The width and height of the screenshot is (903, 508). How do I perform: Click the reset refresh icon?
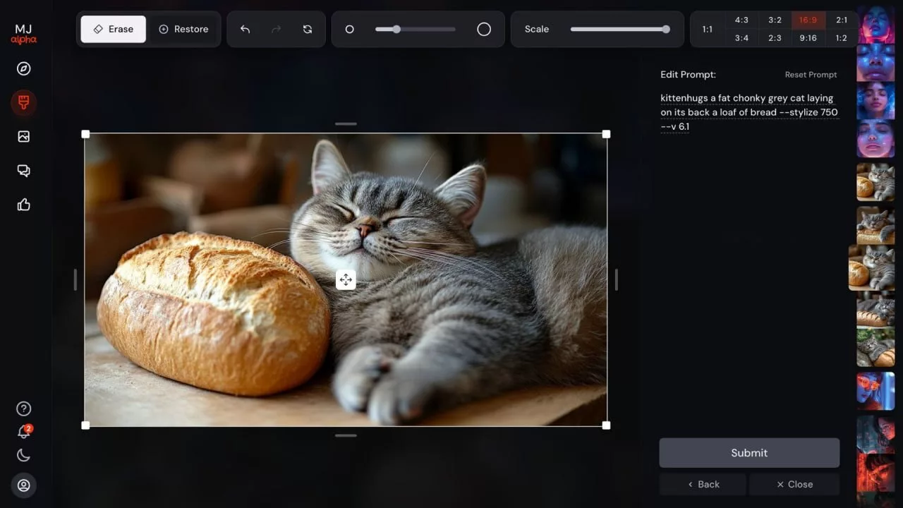[307, 29]
